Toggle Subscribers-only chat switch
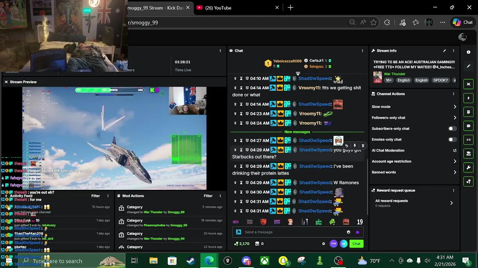 452,128
